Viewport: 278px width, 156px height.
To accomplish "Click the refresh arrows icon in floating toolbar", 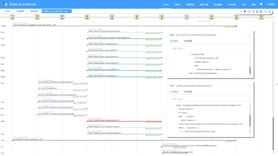I will click(x=266, y=12).
